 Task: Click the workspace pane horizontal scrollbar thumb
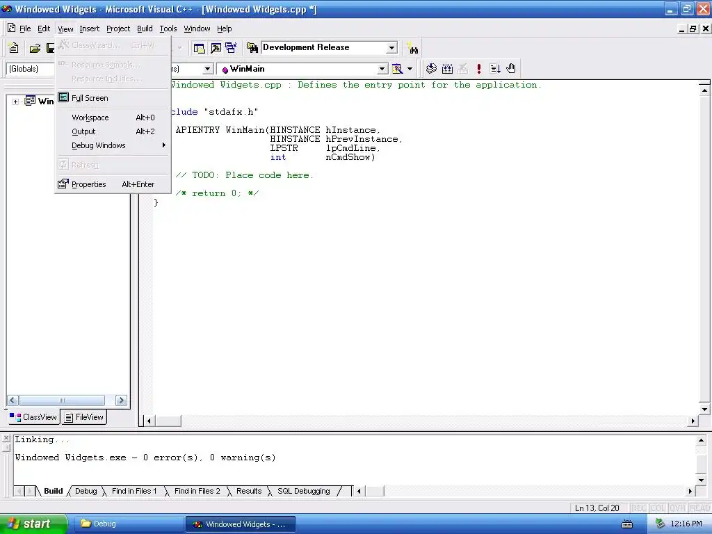click(62, 400)
